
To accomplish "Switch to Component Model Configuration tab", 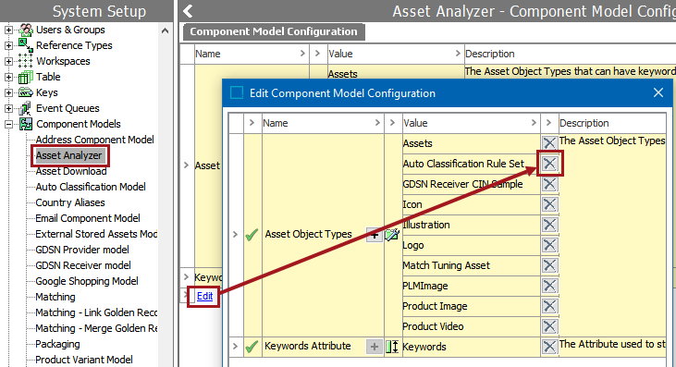I will point(274,31).
